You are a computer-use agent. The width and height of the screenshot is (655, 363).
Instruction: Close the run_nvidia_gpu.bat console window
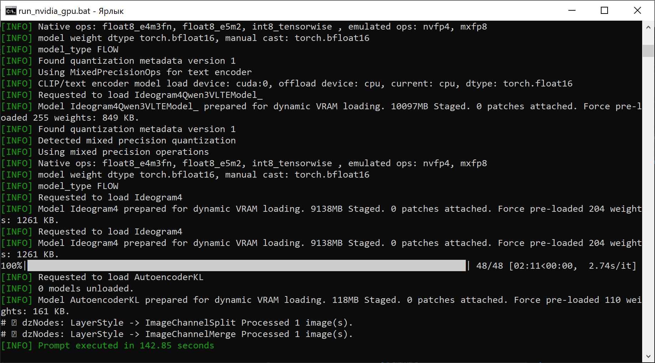pyautogui.click(x=638, y=11)
